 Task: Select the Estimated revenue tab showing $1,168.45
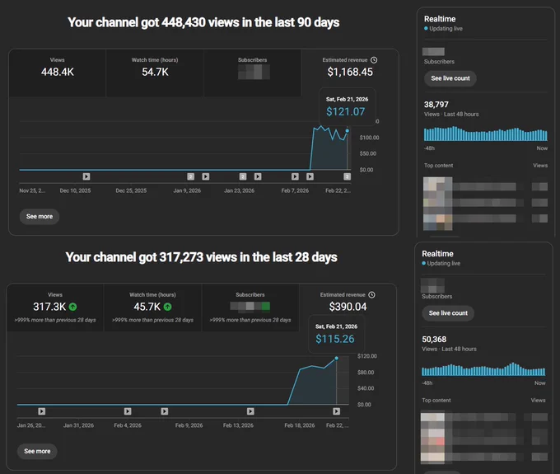point(350,73)
